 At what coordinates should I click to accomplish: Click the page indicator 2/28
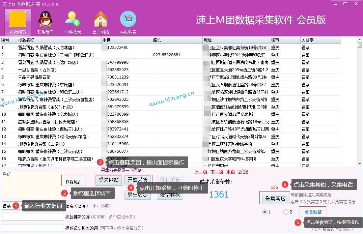click(x=243, y=172)
